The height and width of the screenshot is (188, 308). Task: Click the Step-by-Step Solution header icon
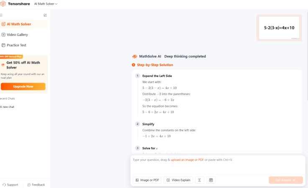(x=133, y=65)
